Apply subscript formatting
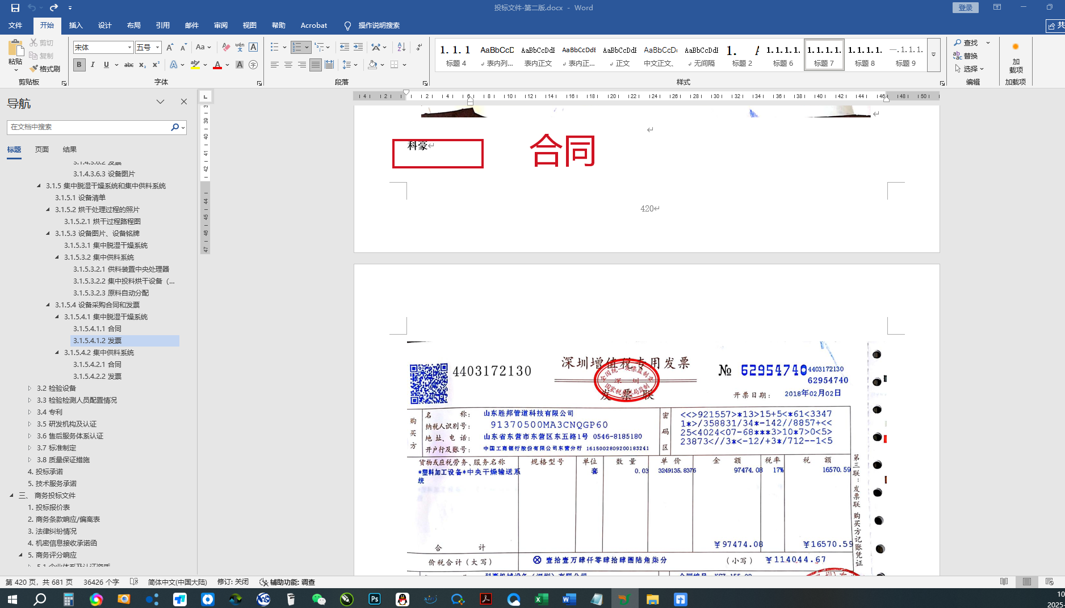This screenshot has height=608, width=1065. pyautogui.click(x=142, y=65)
